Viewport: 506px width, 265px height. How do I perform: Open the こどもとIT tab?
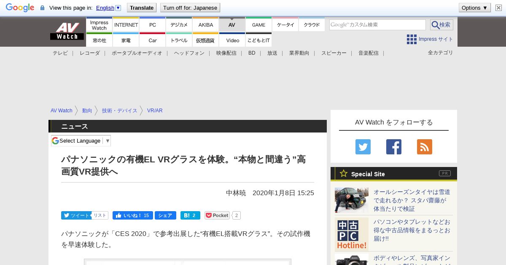point(259,40)
